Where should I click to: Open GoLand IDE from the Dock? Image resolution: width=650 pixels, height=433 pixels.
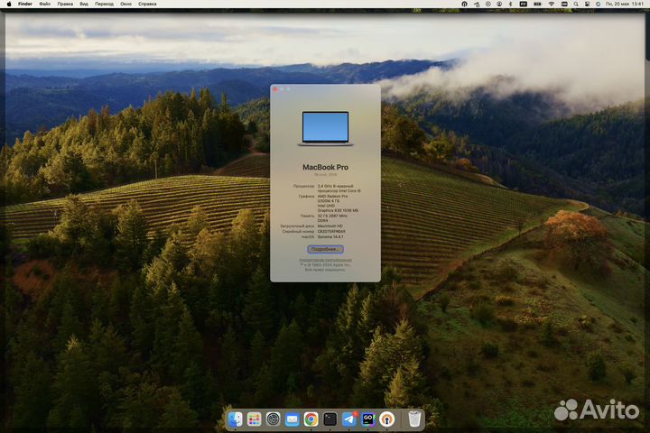click(368, 419)
